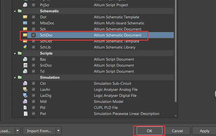Toggle the Dot schematic template checkbox
Screen dimensions: 216x136
point(33,17)
